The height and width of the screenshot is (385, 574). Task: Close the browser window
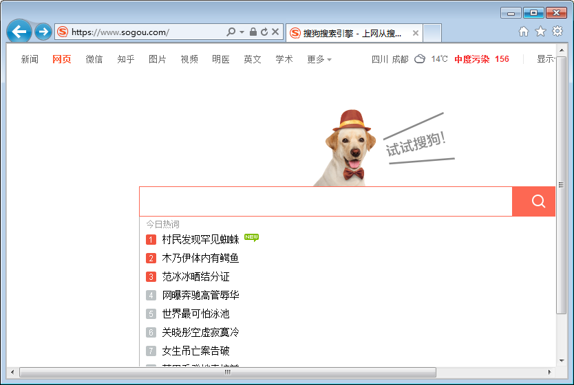coord(556,13)
